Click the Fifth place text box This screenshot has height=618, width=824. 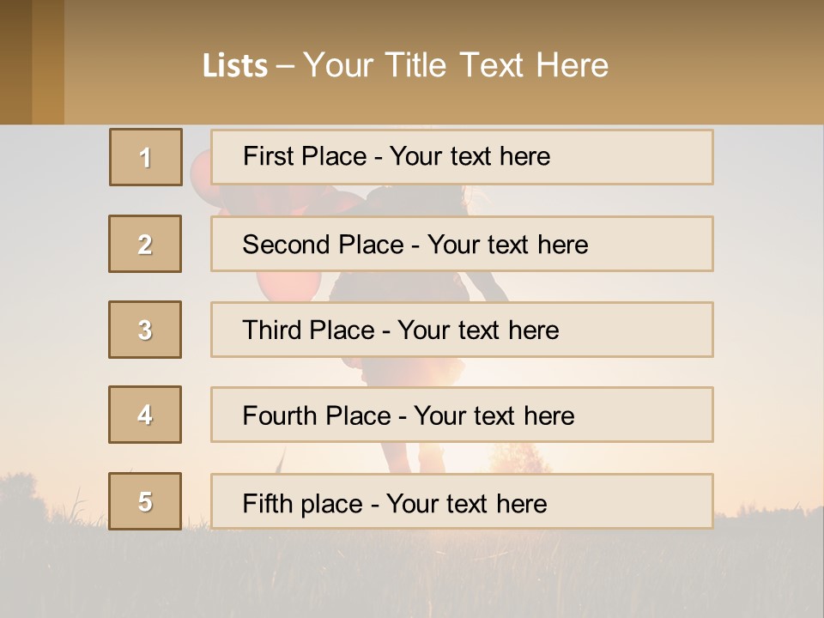tap(462, 501)
